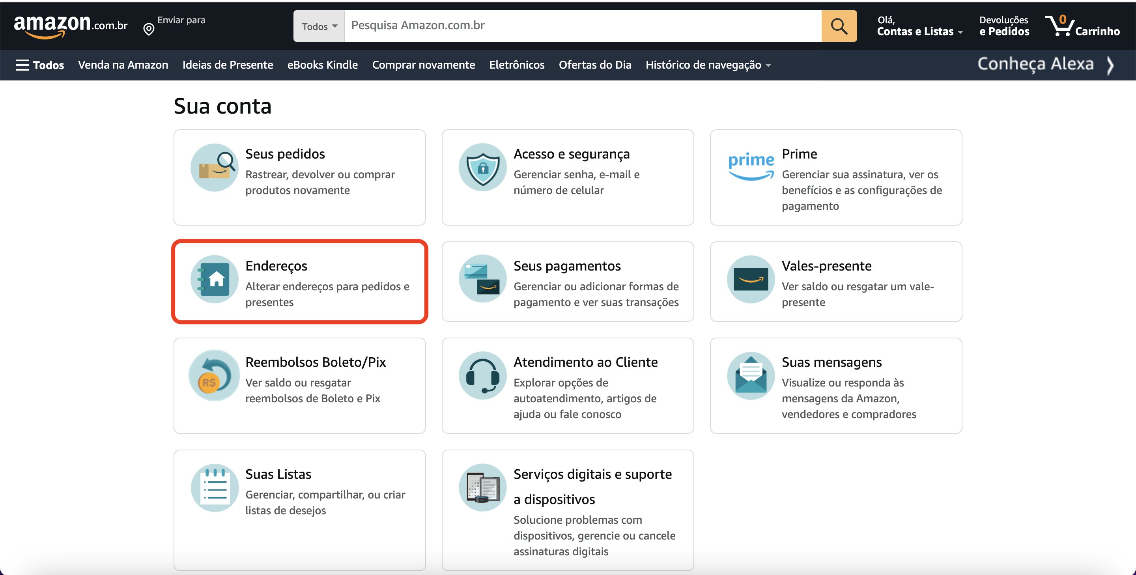Open Devoluções e Pedidos link

click(1004, 26)
